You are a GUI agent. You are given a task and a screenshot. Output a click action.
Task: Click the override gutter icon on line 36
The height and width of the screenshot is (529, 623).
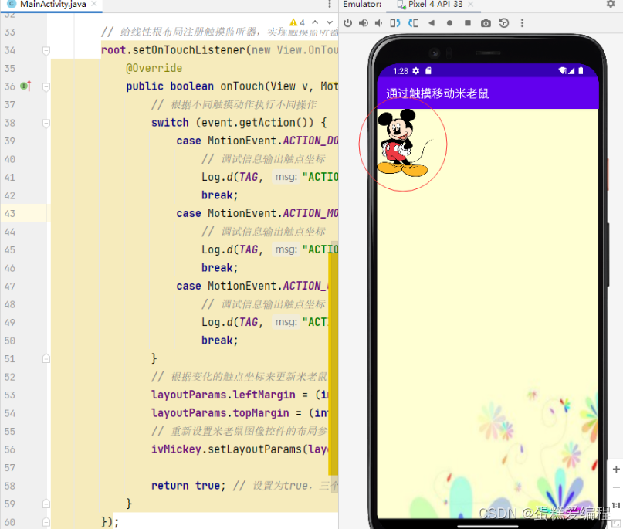(x=25, y=86)
